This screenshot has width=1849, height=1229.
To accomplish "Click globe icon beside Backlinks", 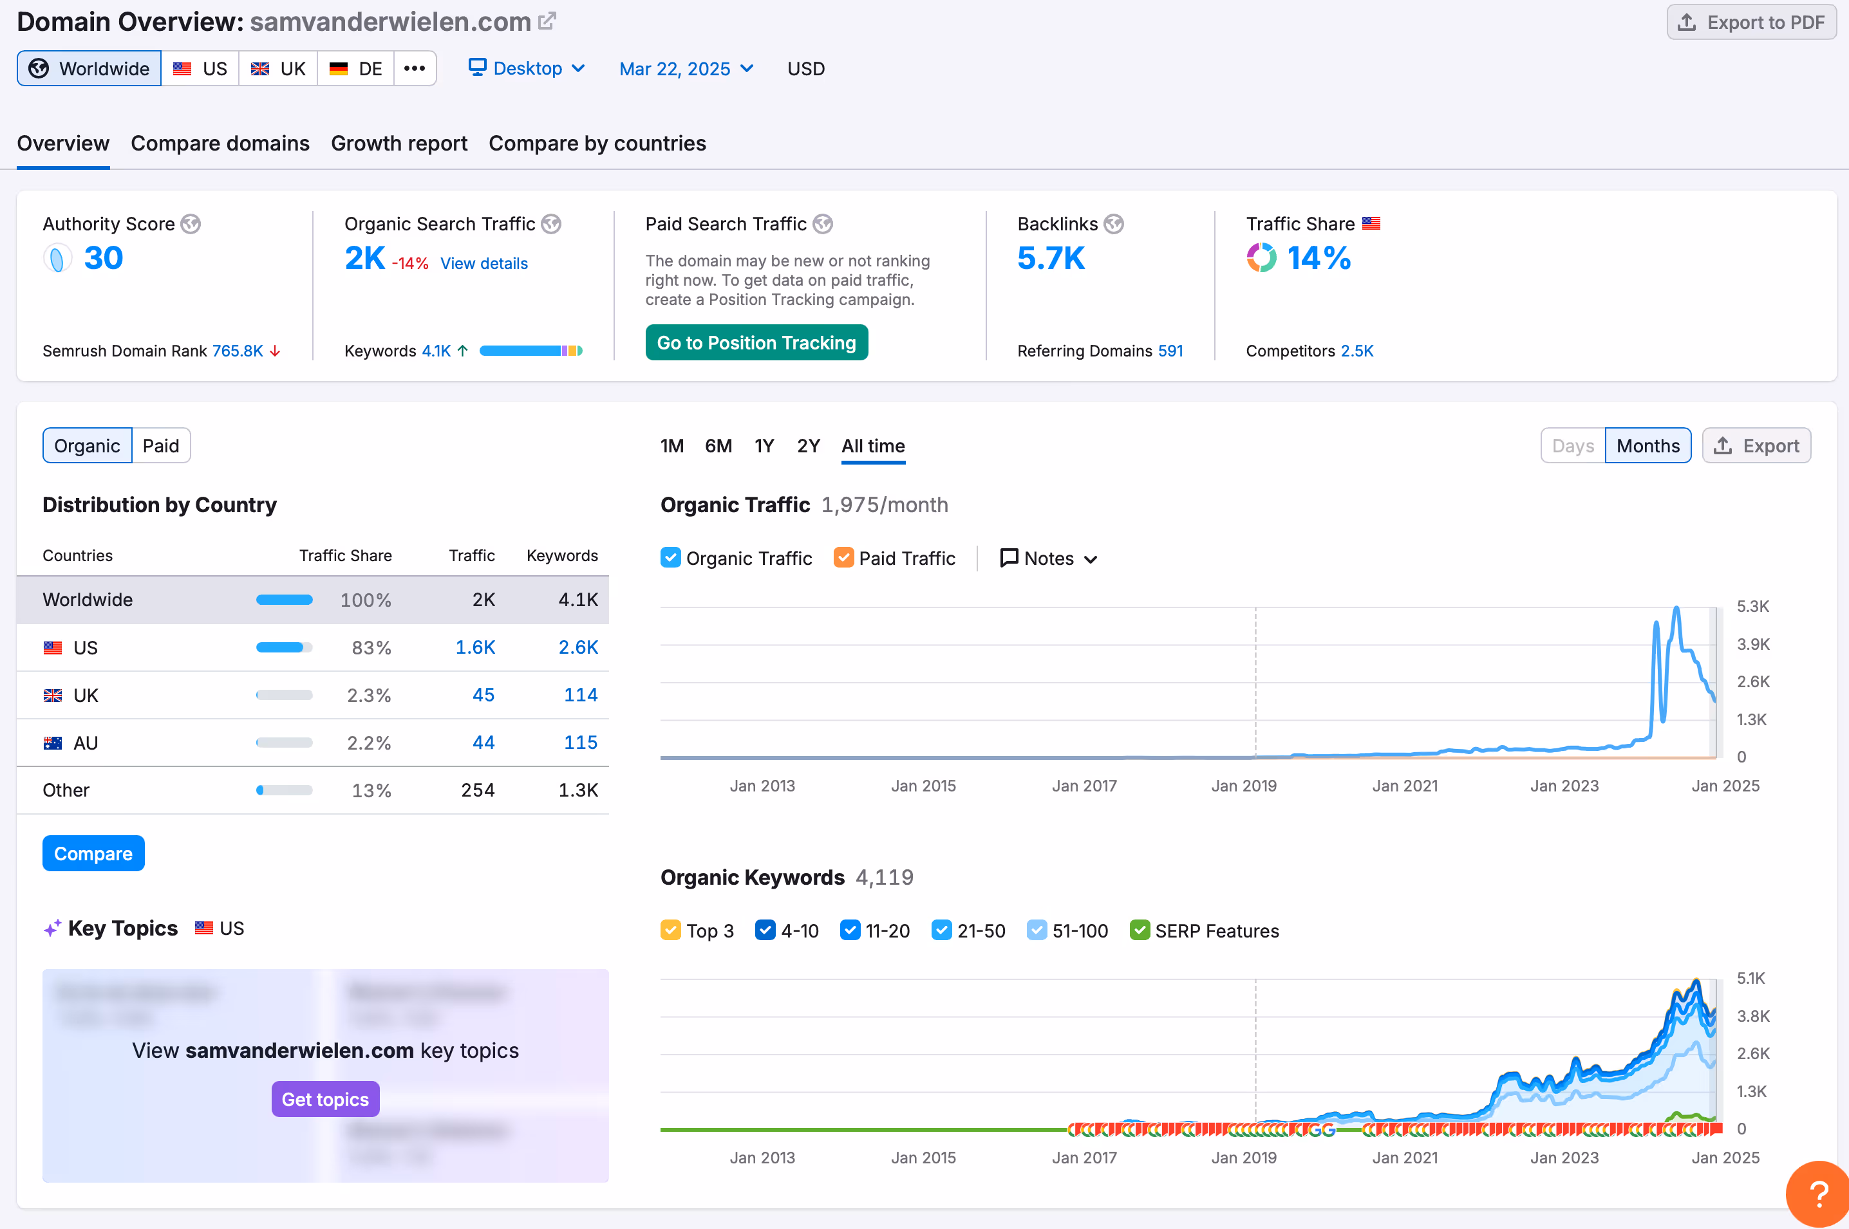I will pos(1114,224).
